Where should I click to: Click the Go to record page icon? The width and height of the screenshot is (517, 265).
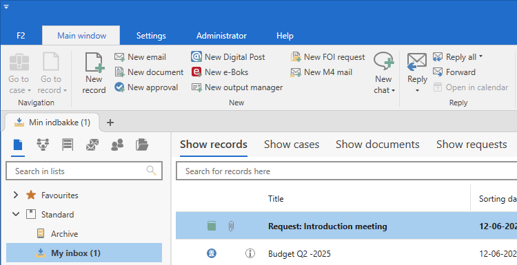(x=51, y=61)
